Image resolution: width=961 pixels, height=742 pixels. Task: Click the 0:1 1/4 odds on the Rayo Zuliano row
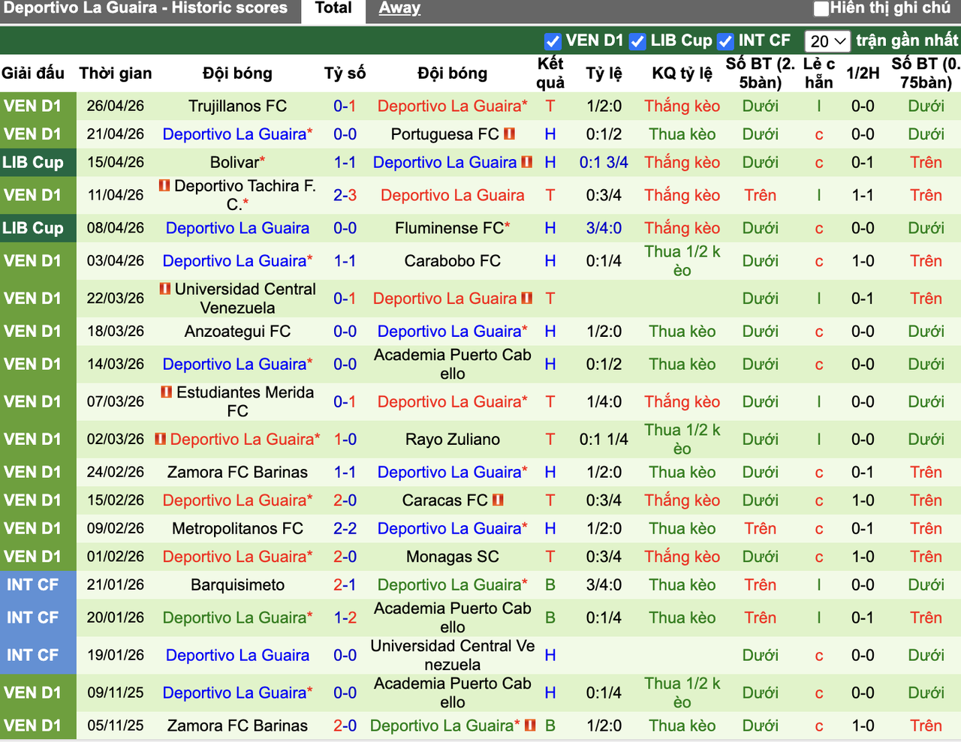(604, 439)
